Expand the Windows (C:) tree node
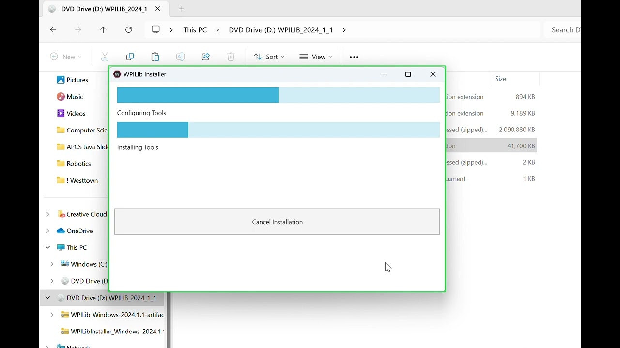This screenshot has width=620, height=348. point(52,264)
